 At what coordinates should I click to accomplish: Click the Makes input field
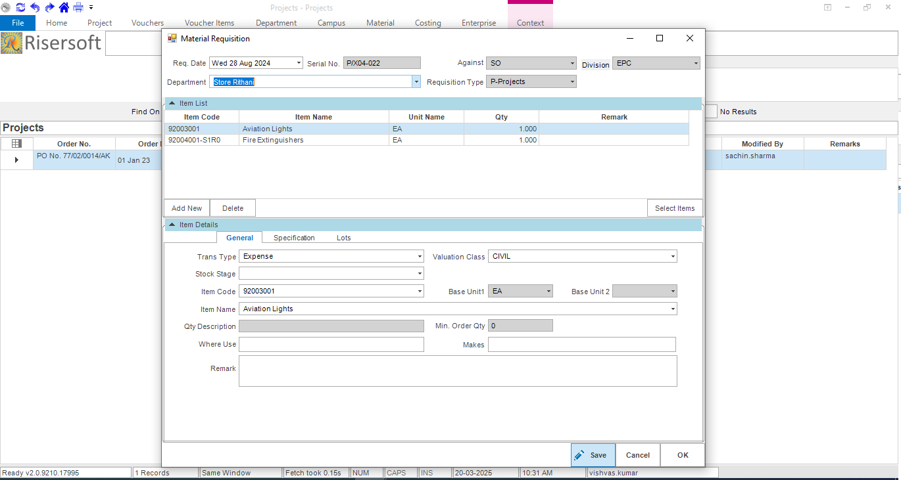(x=582, y=345)
